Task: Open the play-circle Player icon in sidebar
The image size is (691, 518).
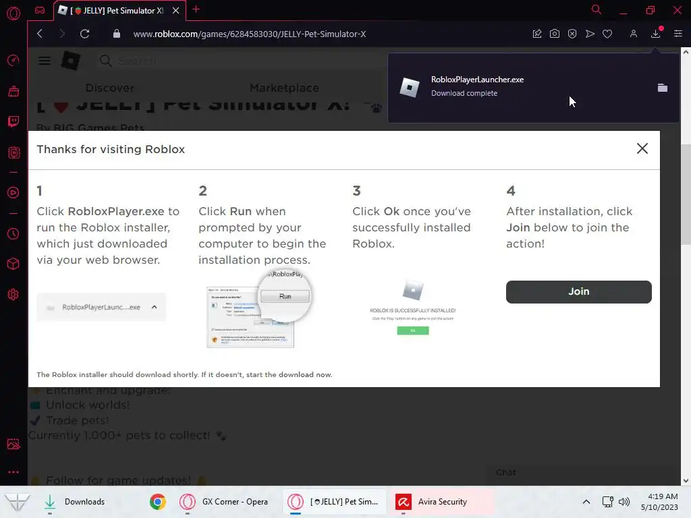Action: click(x=13, y=192)
